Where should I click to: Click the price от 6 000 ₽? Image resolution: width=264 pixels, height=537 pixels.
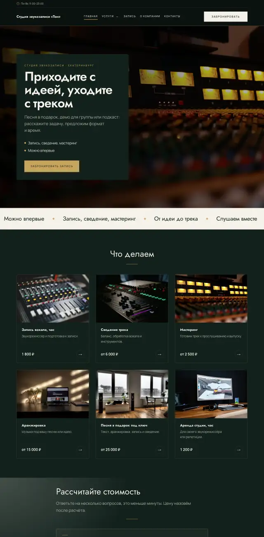[x=110, y=354]
